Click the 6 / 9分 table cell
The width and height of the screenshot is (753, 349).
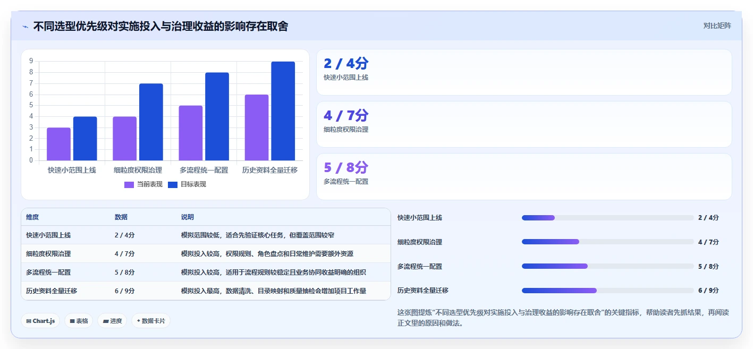click(124, 291)
